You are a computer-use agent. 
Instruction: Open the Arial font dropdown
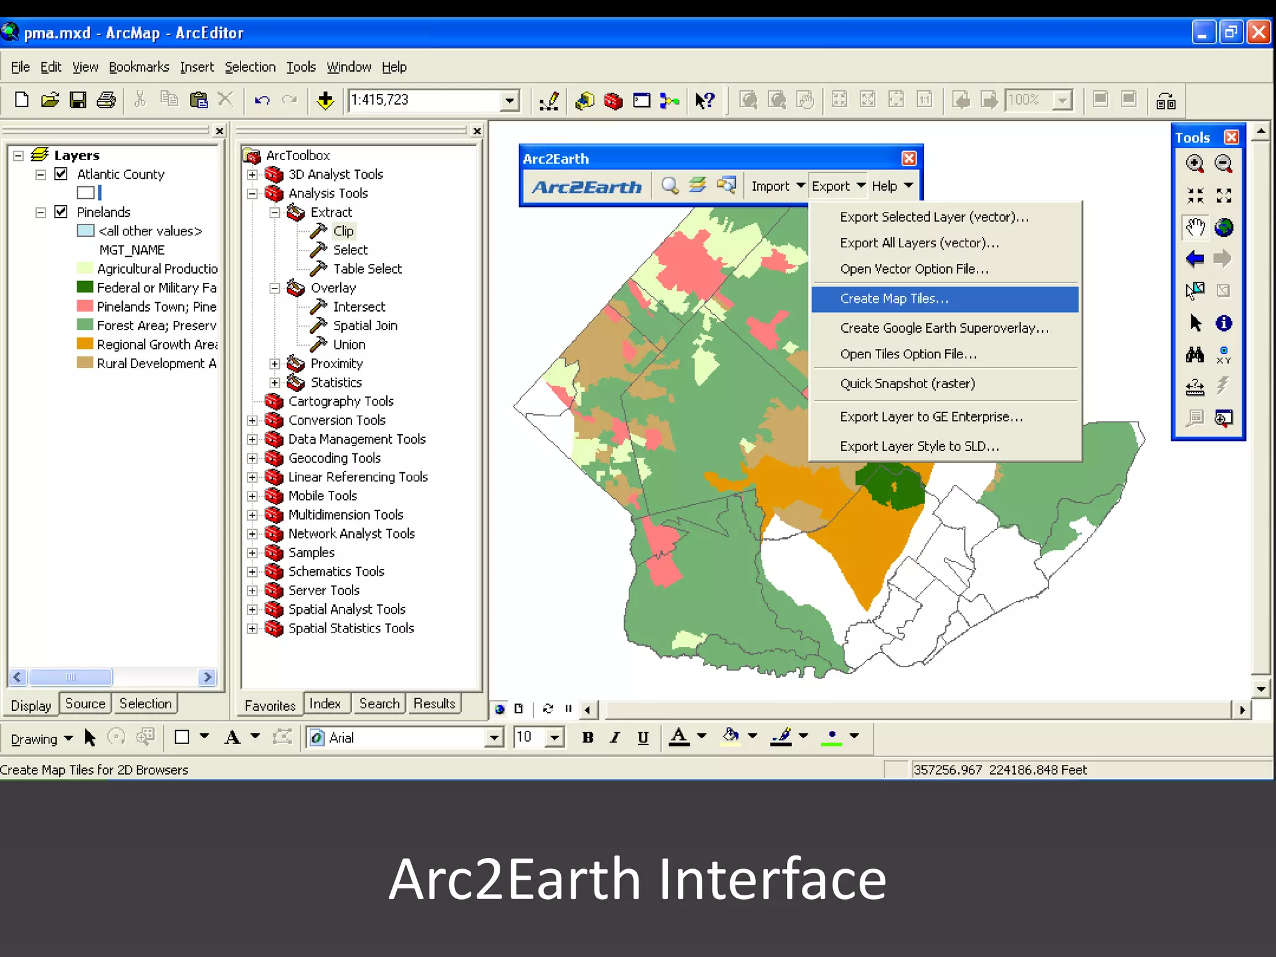pos(494,738)
